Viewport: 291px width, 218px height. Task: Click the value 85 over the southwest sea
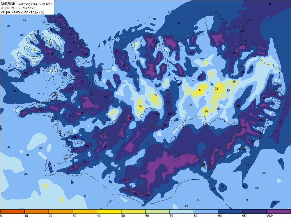coord(41,149)
